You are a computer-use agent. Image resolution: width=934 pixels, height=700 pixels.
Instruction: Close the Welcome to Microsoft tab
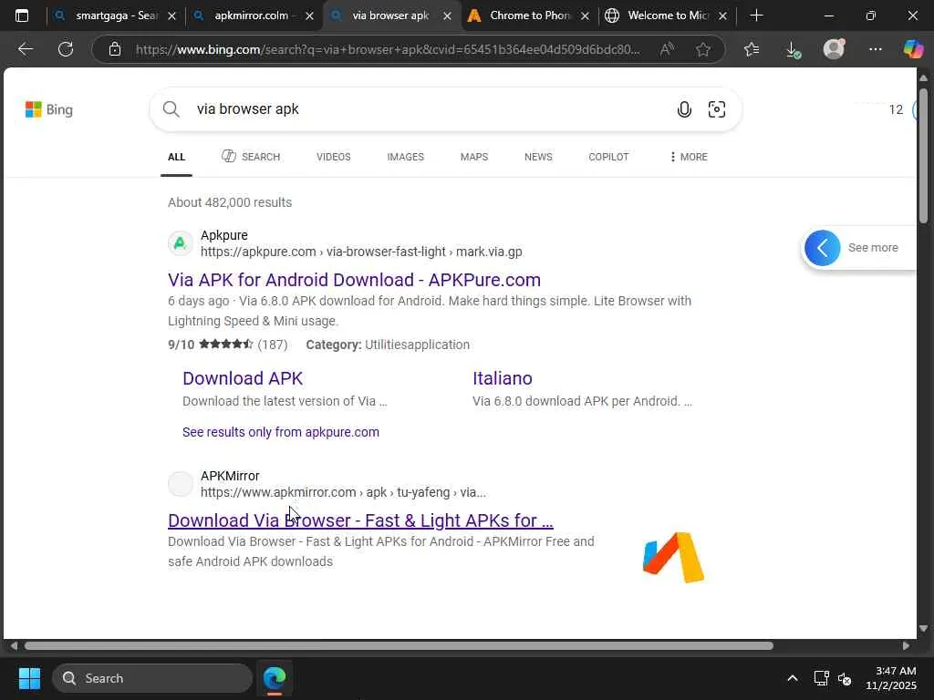click(722, 16)
